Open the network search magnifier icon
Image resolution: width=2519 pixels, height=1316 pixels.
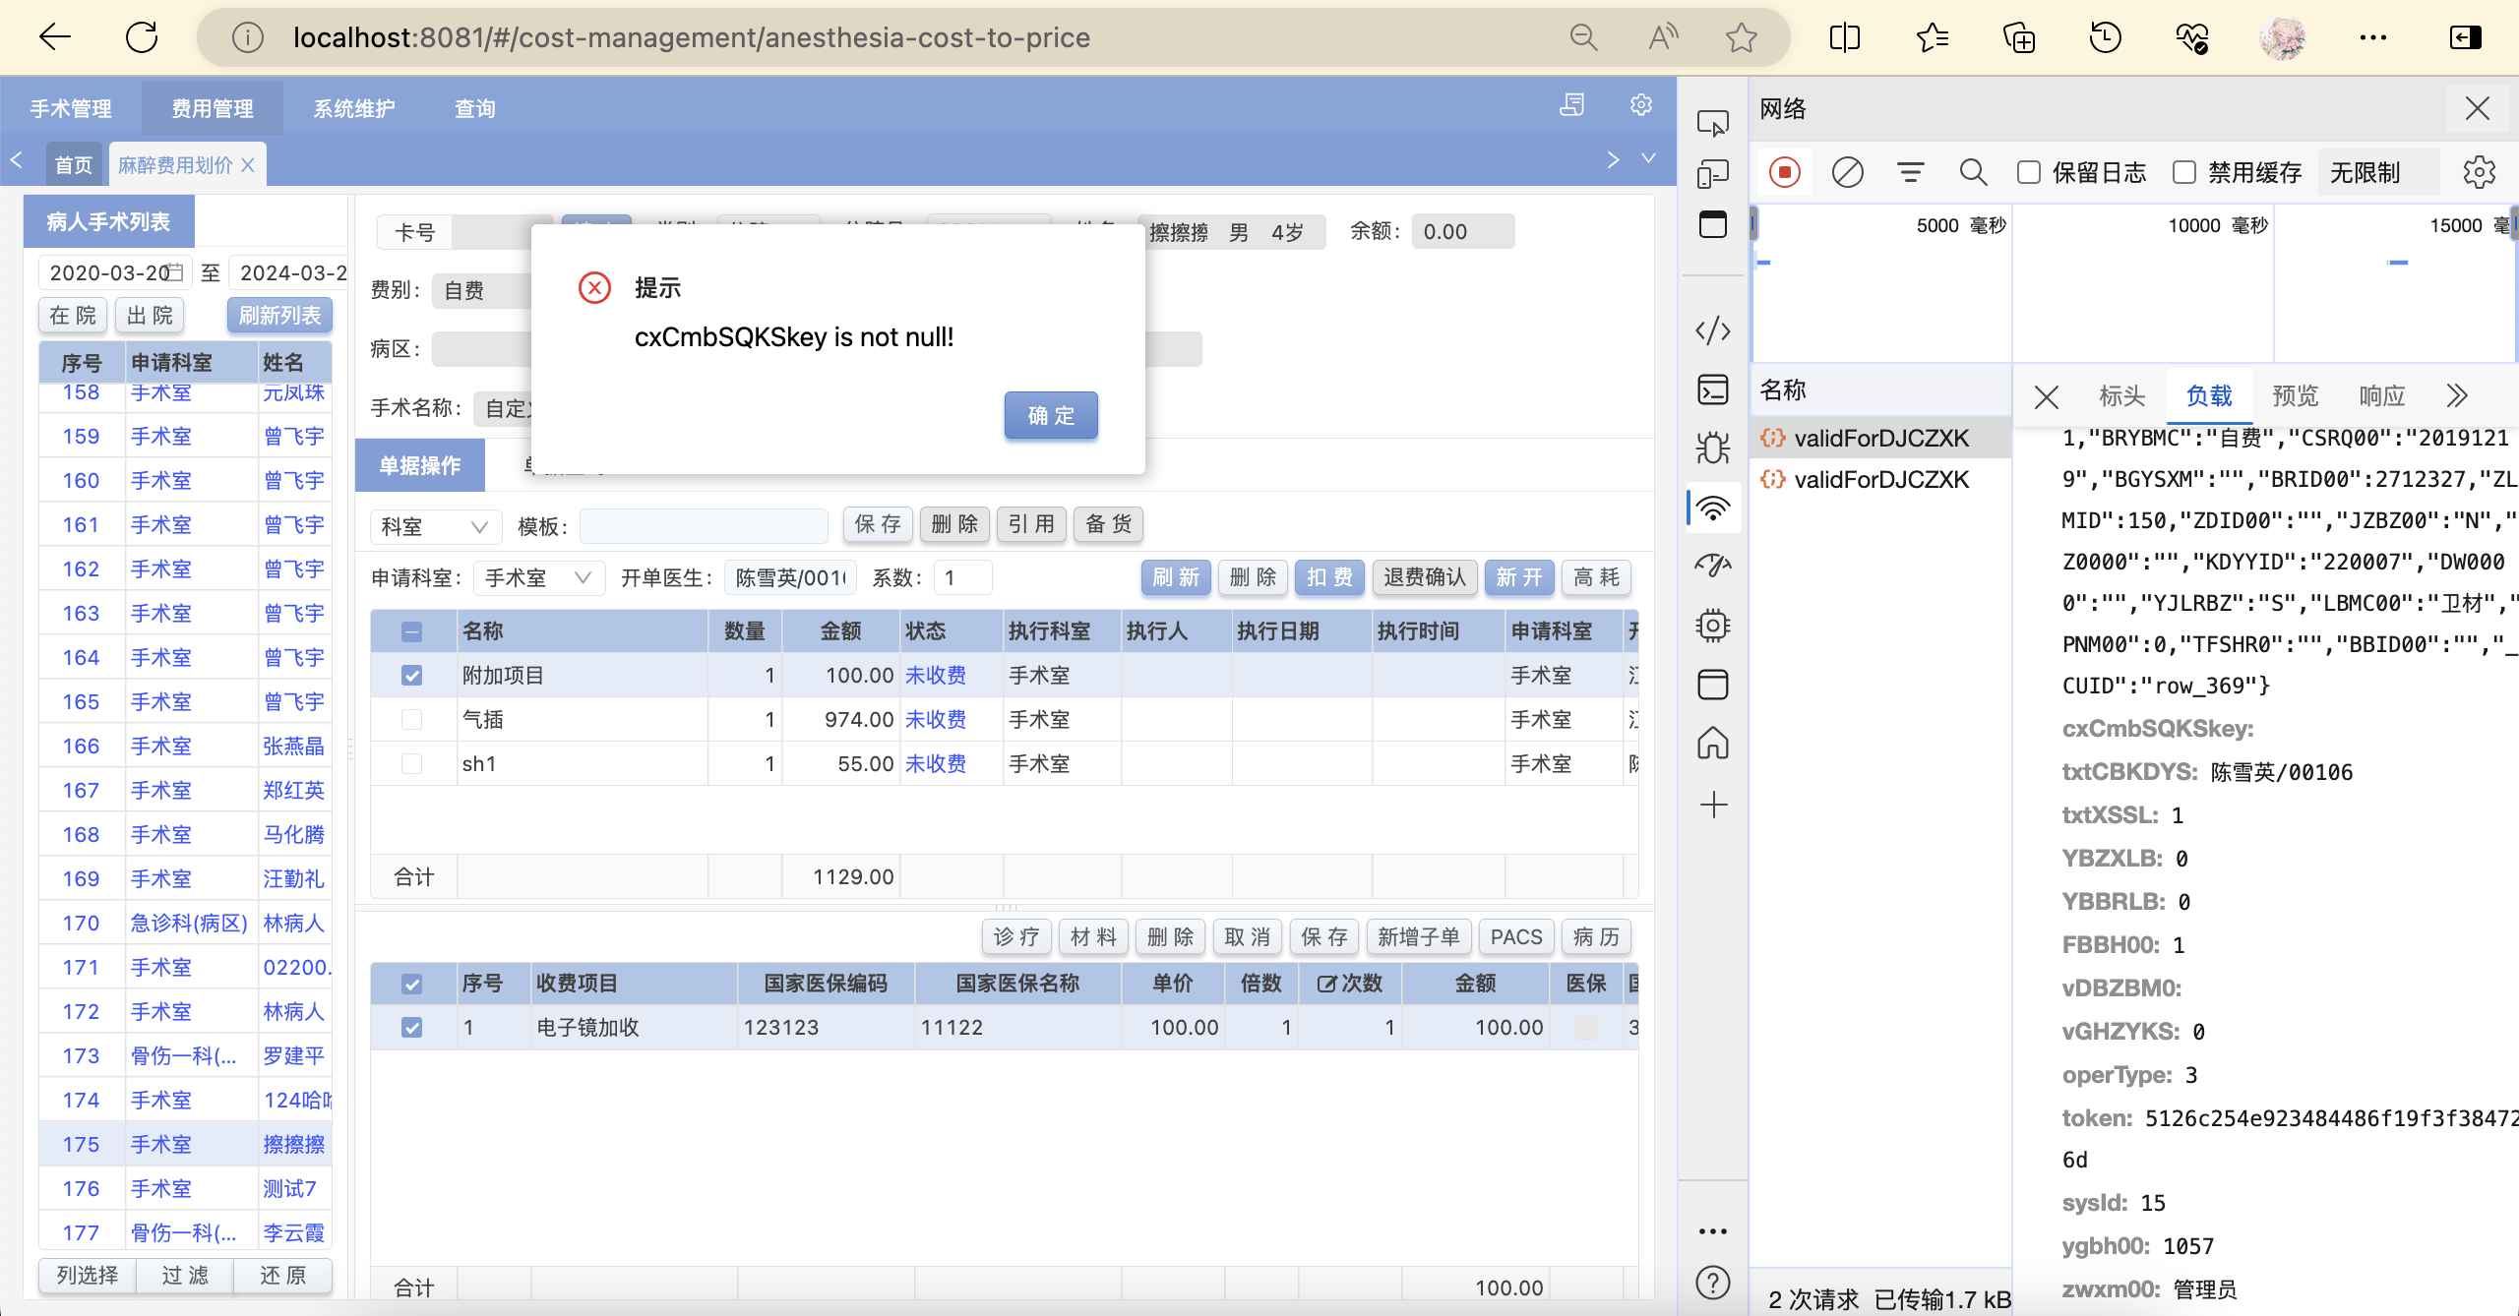click(1972, 172)
